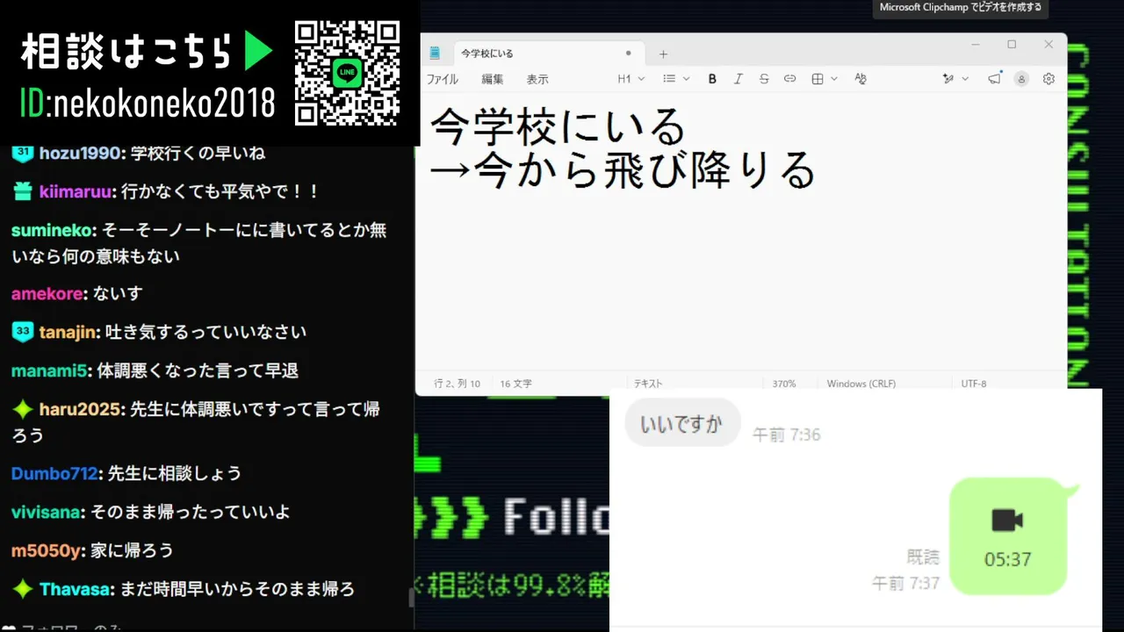
Task: Clear formatting with the eraser-text icon
Action: (x=861, y=79)
